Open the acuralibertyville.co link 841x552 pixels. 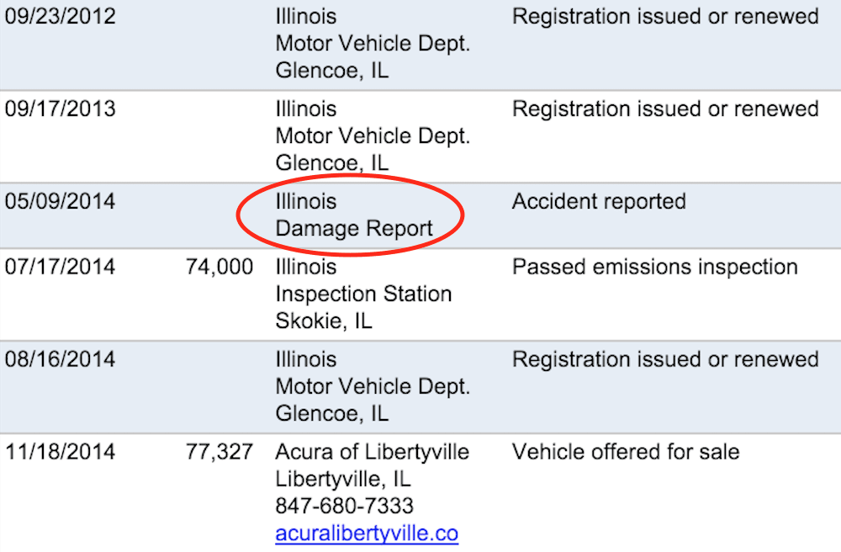367,533
